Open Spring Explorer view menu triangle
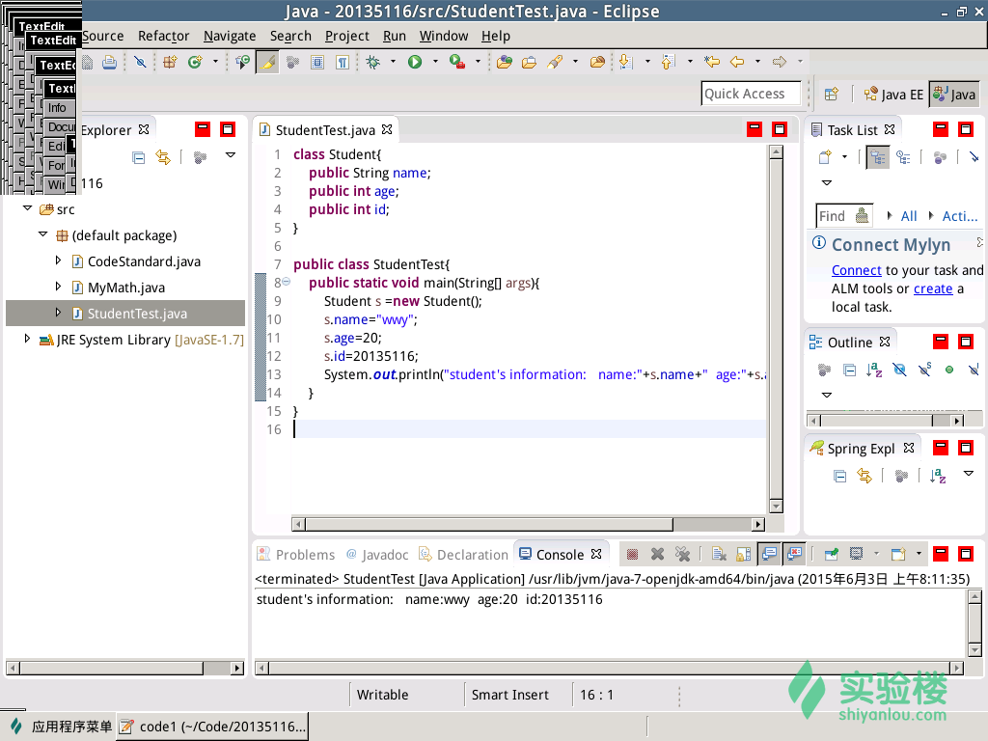Image resolution: width=988 pixels, height=741 pixels. (969, 473)
